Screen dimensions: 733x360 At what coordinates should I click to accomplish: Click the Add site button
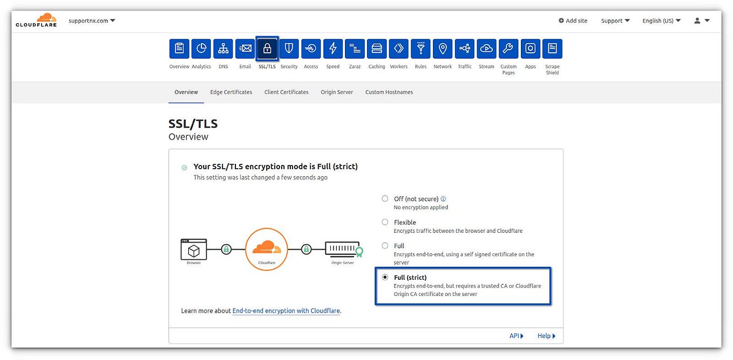tap(573, 20)
